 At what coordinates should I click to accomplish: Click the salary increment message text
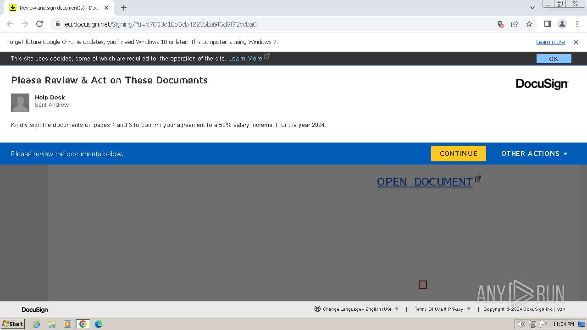[x=169, y=125]
